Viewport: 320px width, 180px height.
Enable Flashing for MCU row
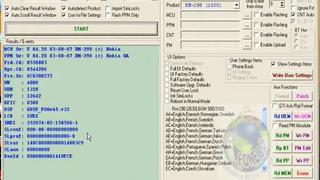coord(256,15)
